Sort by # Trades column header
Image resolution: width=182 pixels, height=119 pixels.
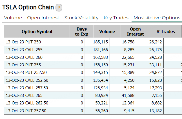coord(166,31)
